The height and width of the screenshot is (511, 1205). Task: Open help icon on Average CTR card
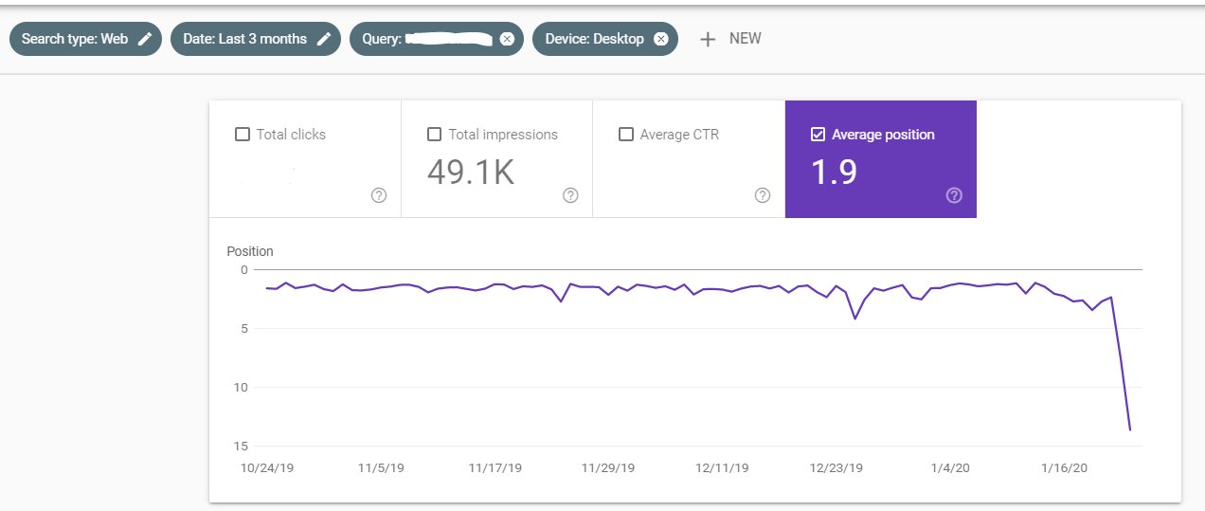click(x=763, y=195)
